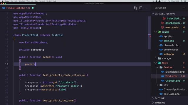Select the ProductTest.php editor tab

[18, 8]
